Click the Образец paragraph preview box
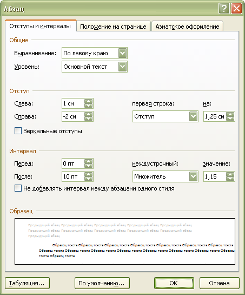The height and width of the screenshot is (295, 245). pos(125,241)
